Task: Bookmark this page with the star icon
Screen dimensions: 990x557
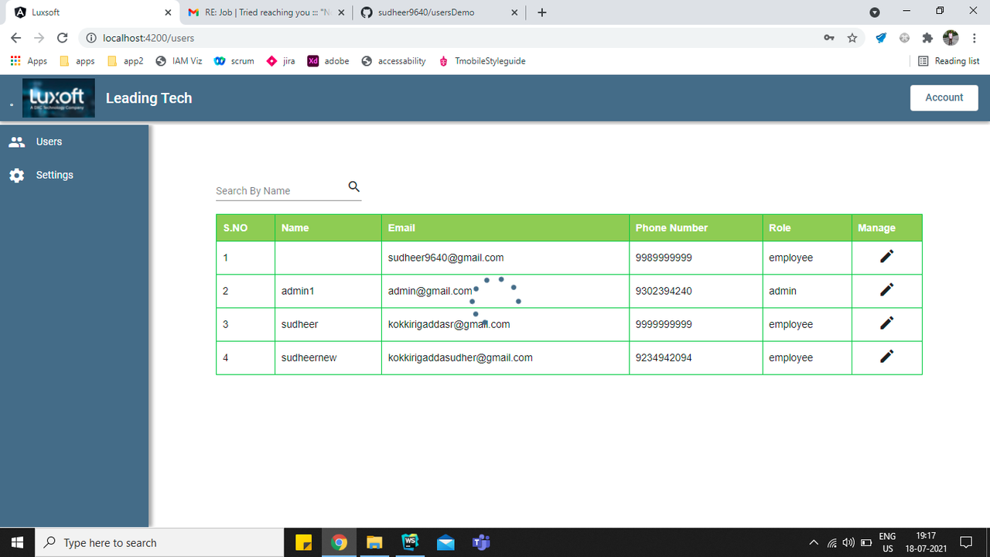Action: tap(852, 38)
